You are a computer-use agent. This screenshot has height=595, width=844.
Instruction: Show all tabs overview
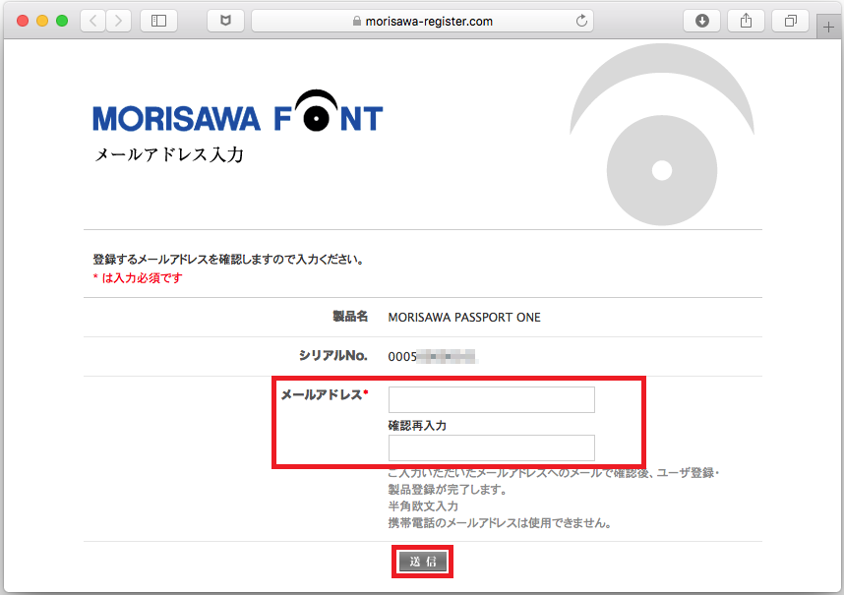790,21
